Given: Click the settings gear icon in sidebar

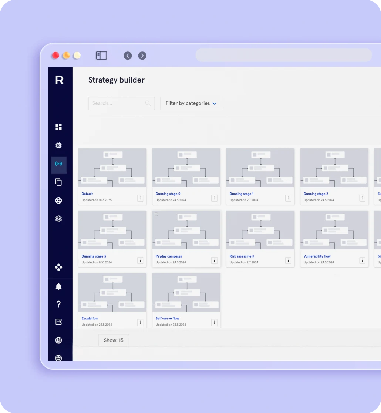Looking at the screenshot, I should 58,219.
